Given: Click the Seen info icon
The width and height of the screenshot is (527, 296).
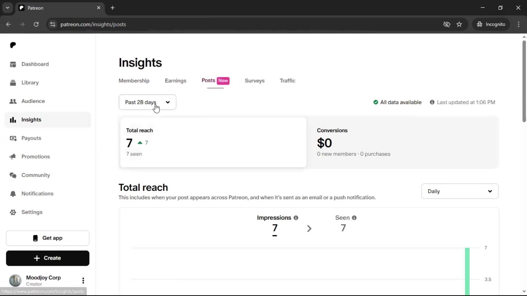Looking at the screenshot, I should pyautogui.click(x=354, y=218).
